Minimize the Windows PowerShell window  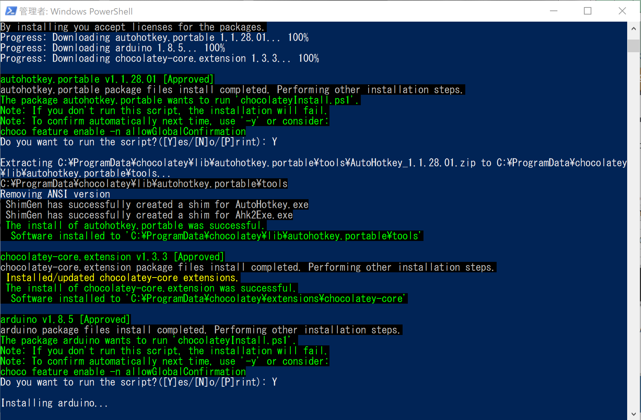tap(554, 11)
